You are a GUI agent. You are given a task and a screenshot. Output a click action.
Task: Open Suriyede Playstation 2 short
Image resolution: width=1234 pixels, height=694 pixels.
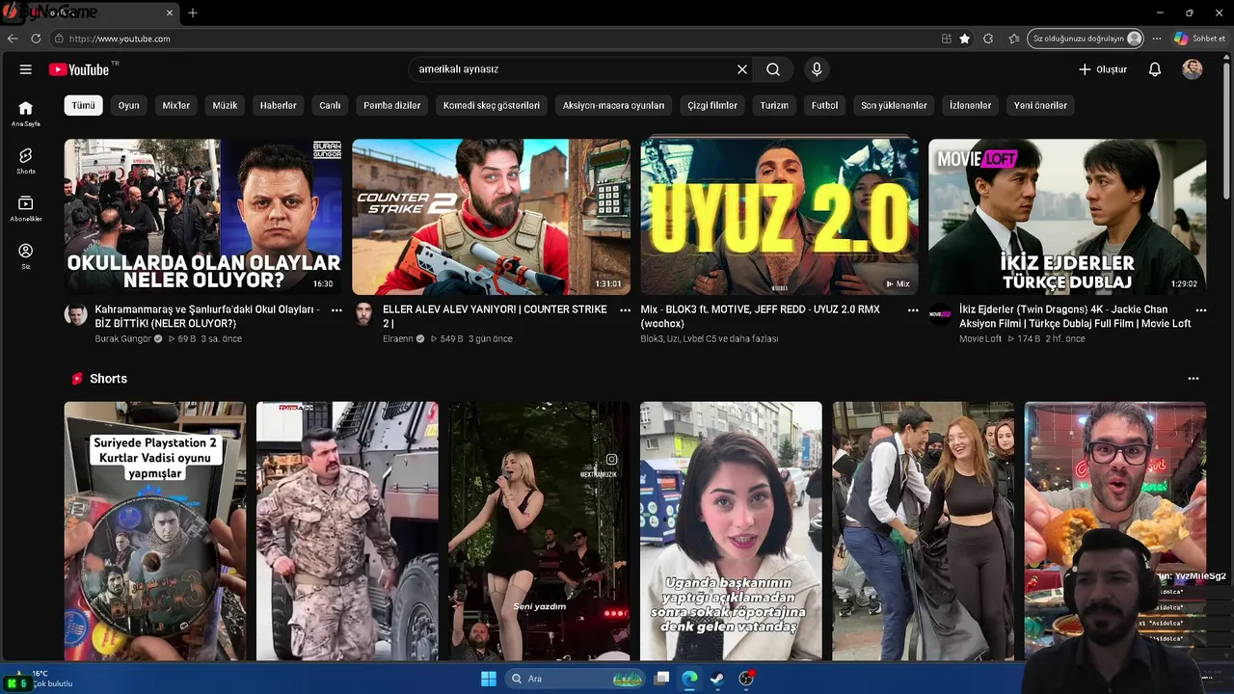point(155,531)
